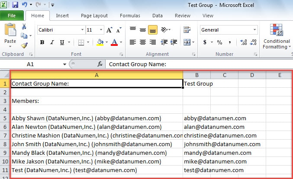Image resolution: width=293 pixels, height=179 pixels.
Task: Click the Cut scissors icon
Action: 24,26
